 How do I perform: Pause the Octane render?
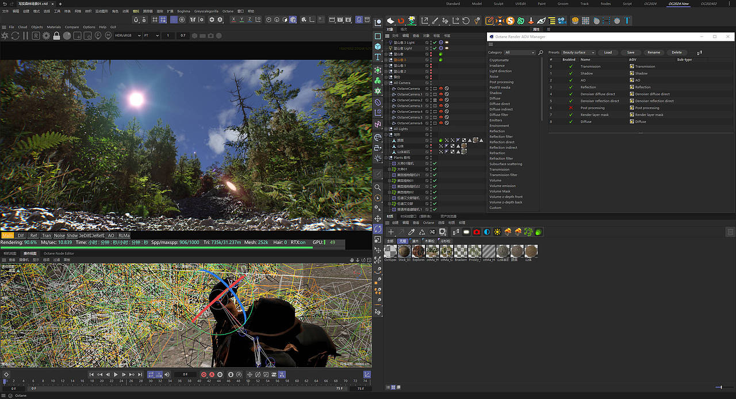pyautogui.click(x=25, y=36)
